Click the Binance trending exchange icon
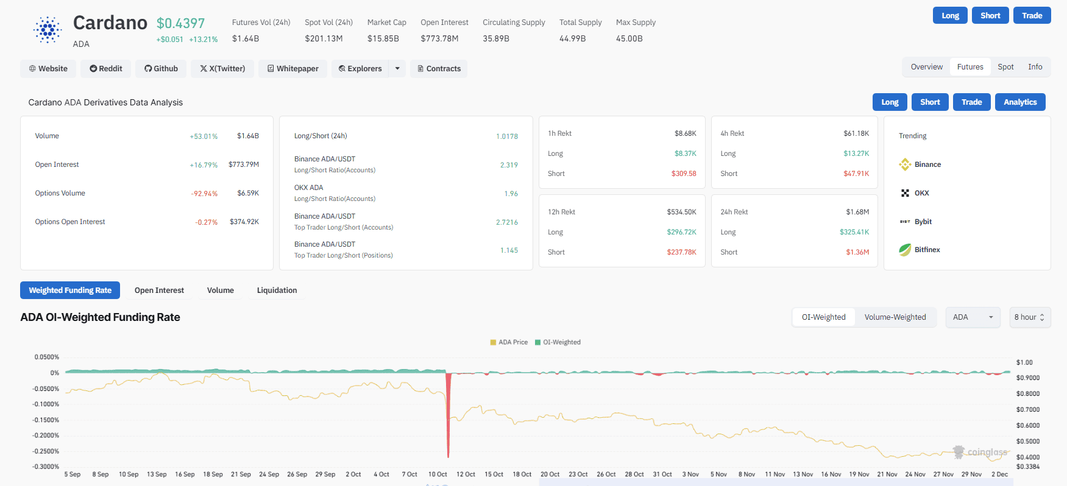The width and height of the screenshot is (1067, 486). 905,164
